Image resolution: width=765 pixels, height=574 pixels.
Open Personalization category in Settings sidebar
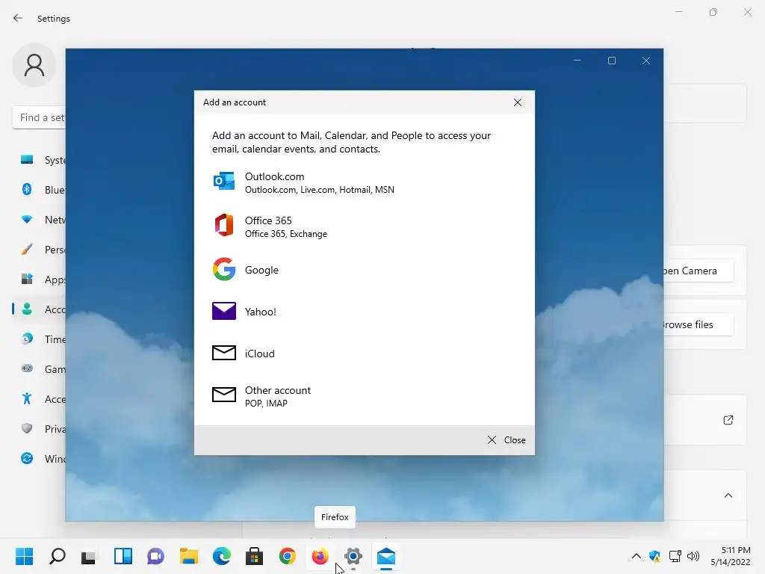click(39, 250)
